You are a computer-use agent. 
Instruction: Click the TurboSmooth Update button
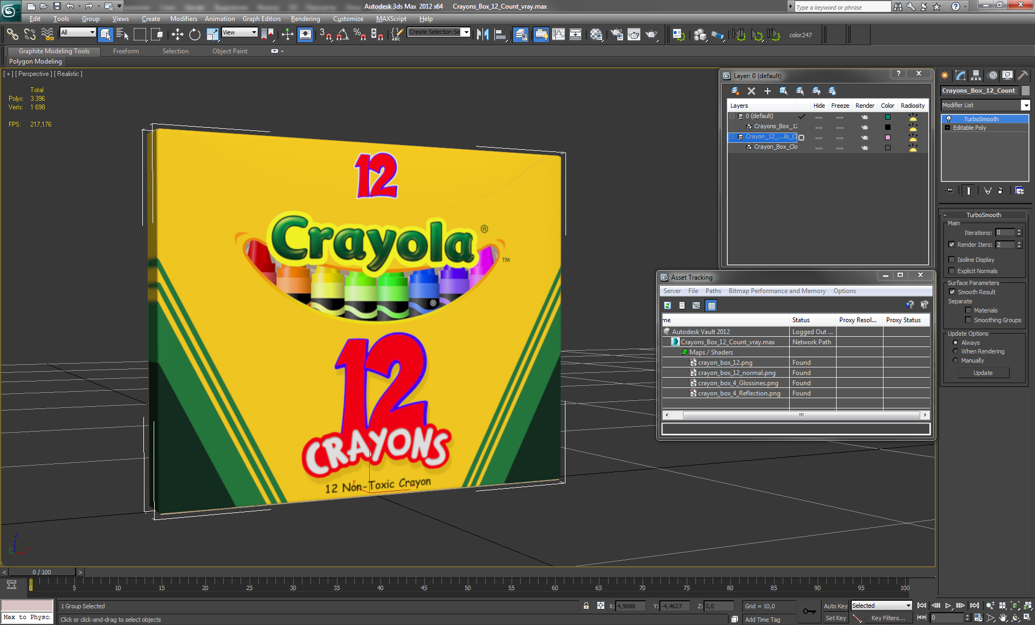click(x=983, y=373)
